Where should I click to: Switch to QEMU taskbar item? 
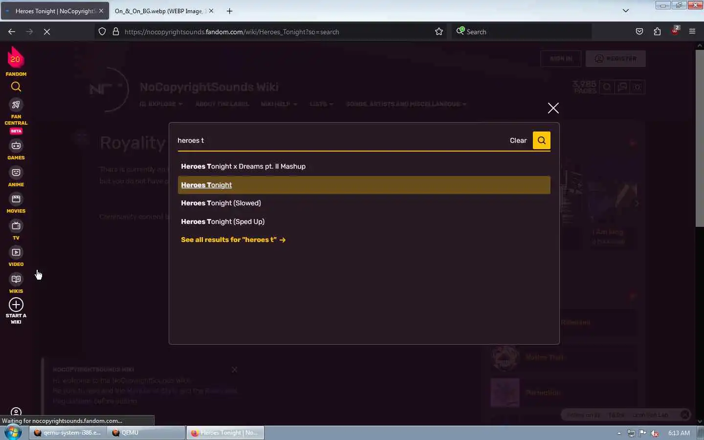pyautogui.click(x=146, y=433)
